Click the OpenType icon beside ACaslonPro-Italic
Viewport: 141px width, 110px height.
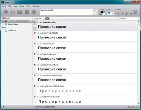38,44
